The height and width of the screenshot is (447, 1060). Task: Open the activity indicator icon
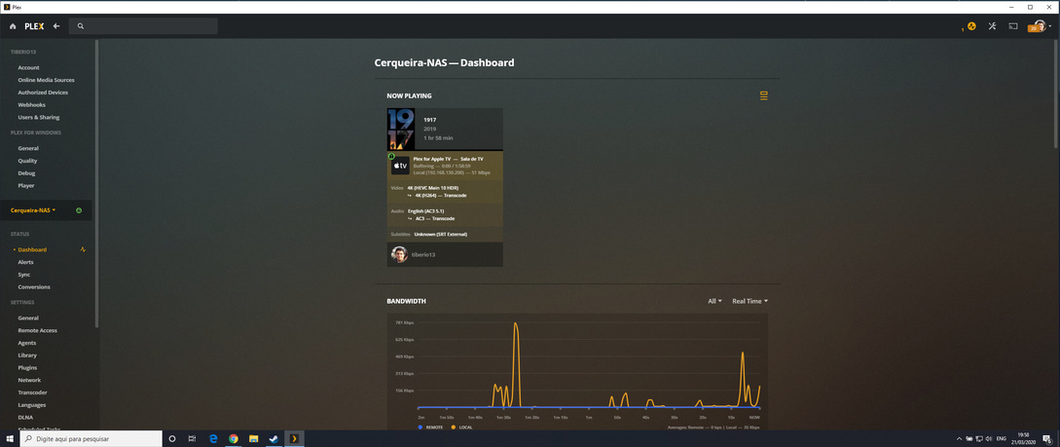tap(971, 26)
